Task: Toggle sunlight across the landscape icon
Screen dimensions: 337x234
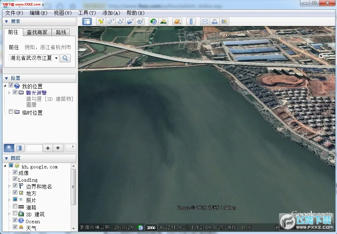Action: (164, 21)
